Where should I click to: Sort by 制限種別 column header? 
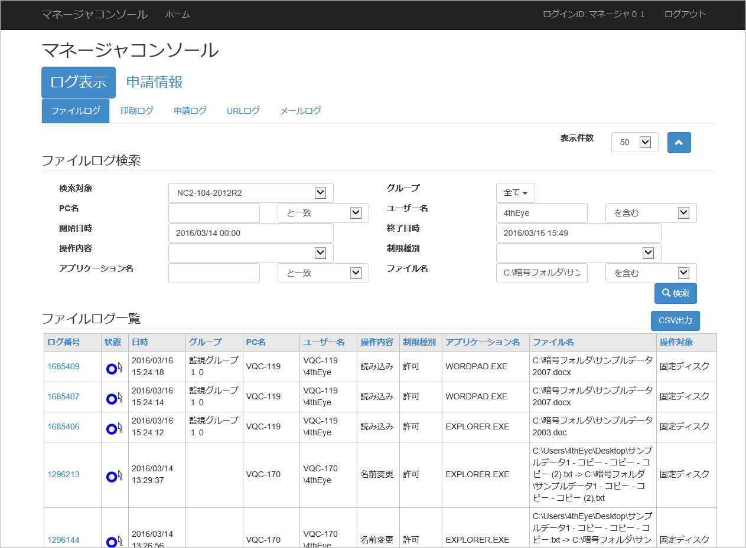[x=419, y=342]
